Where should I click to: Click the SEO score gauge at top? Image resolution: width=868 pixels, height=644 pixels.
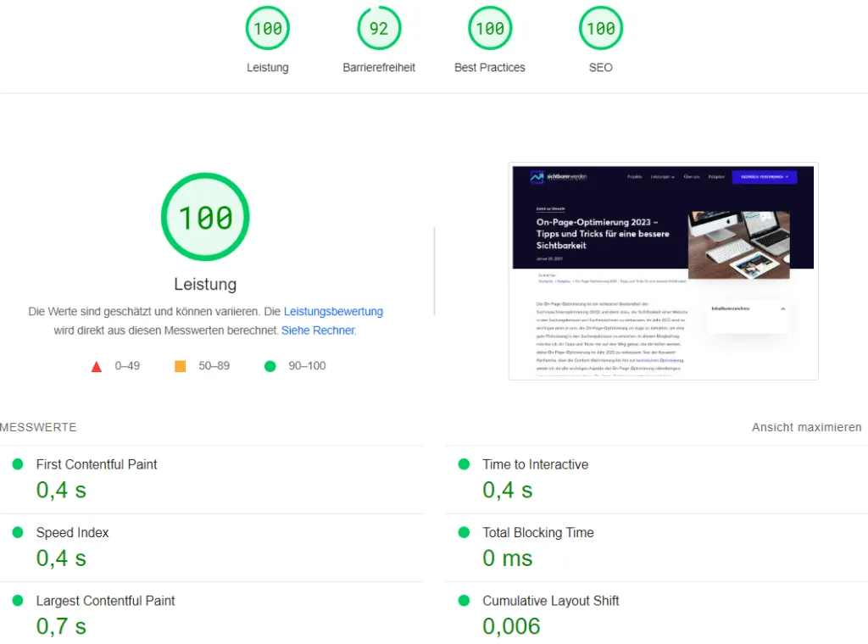click(x=601, y=28)
